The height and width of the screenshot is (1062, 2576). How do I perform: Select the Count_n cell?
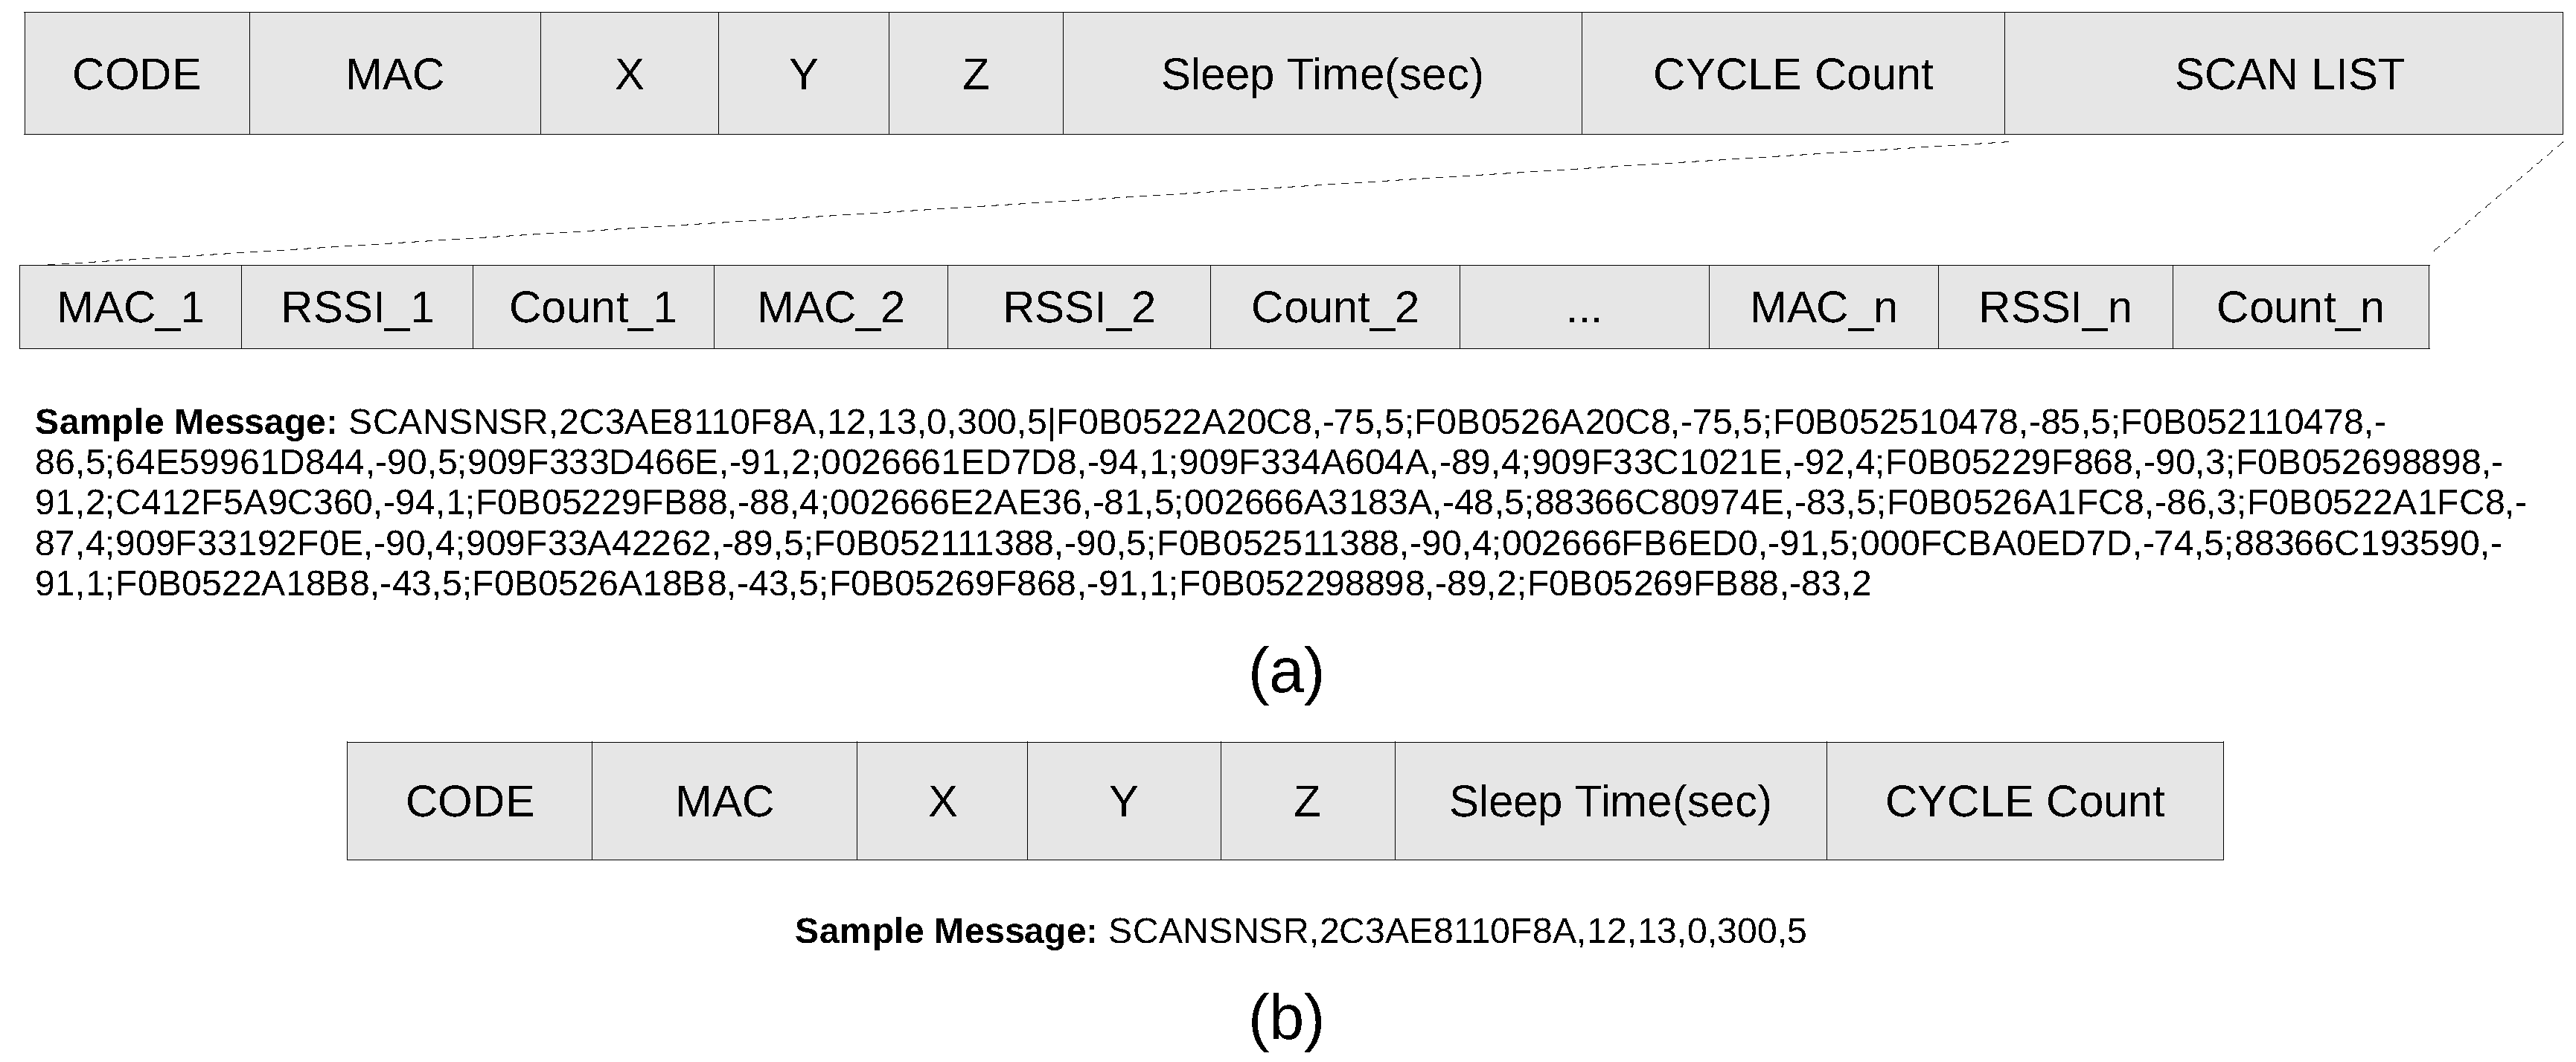2300,307
